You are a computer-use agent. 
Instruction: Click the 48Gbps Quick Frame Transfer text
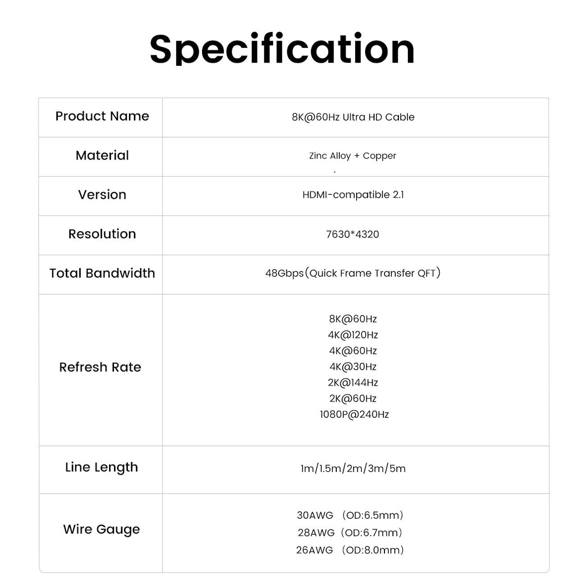[353, 273]
